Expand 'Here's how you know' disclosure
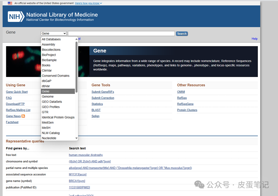This screenshot has width=278, height=196. coord(88,3)
